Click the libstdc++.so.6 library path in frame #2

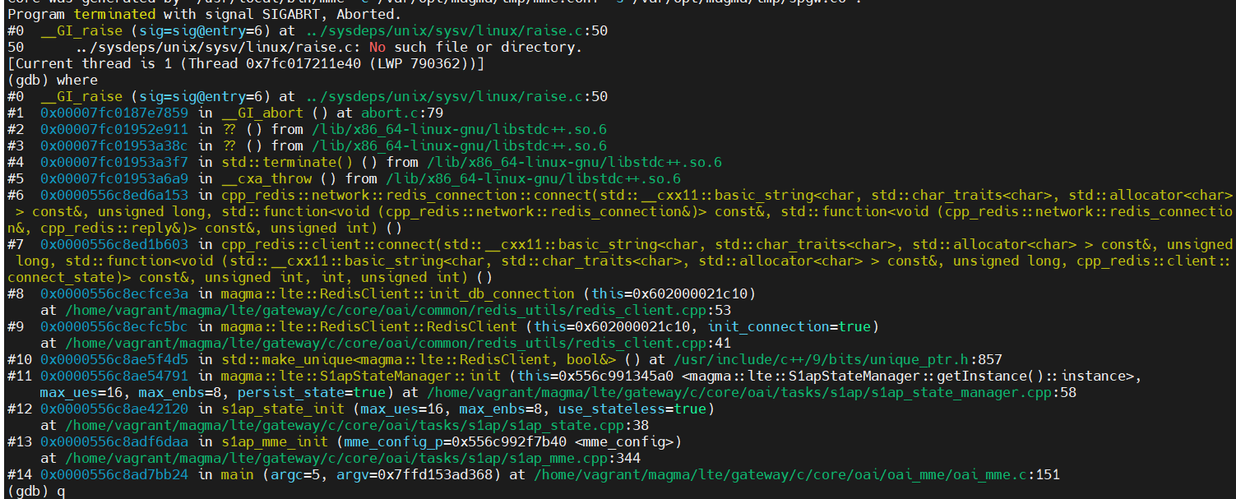point(462,129)
